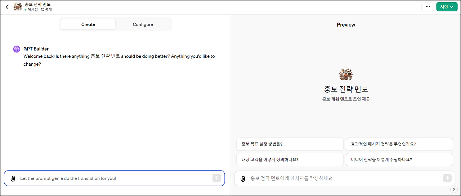Screen dimensions: 461x196
Task: Click the preview send arrow button
Action: pos(447,178)
